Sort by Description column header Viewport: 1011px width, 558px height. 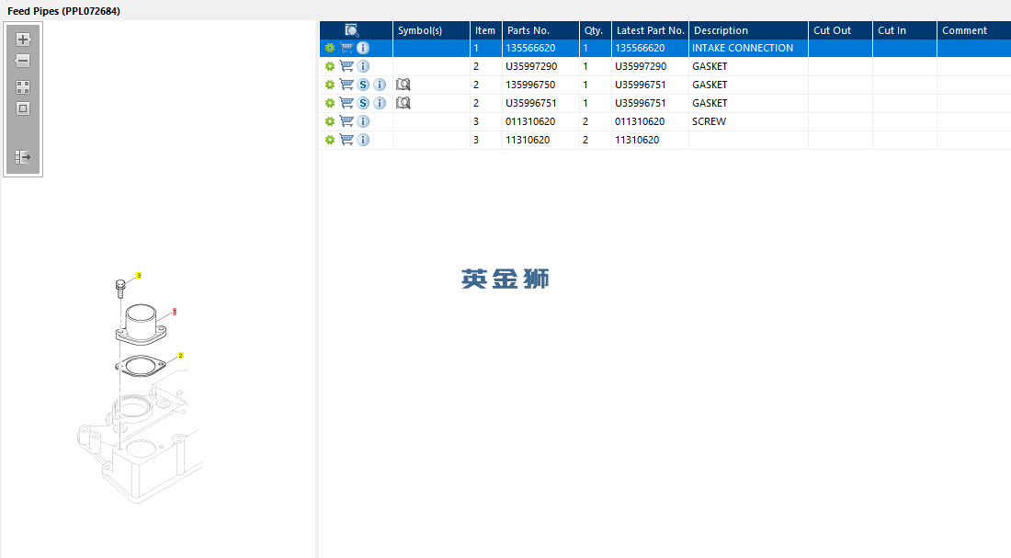[x=748, y=30]
